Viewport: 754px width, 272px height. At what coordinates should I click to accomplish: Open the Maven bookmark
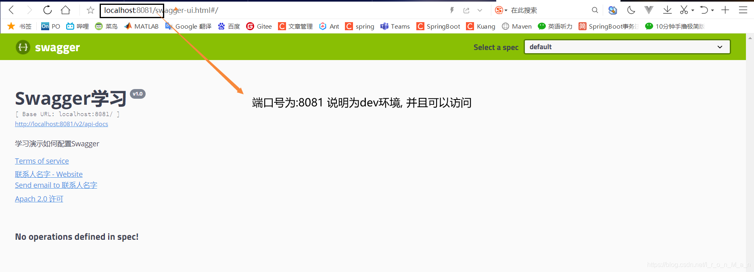click(x=516, y=26)
